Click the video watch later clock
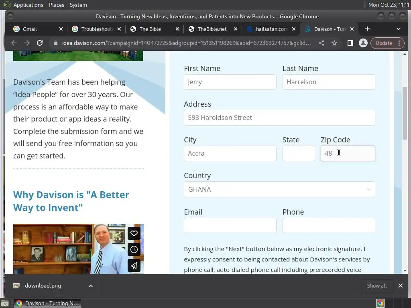The image size is (411, 308). coord(134,249)
